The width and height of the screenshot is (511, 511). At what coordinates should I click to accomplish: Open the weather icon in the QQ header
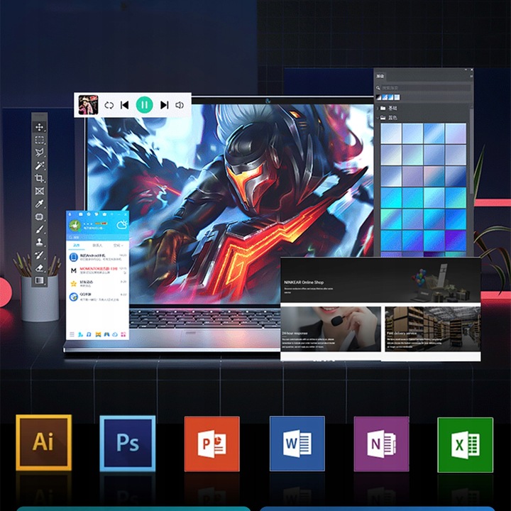click(122, 225)
